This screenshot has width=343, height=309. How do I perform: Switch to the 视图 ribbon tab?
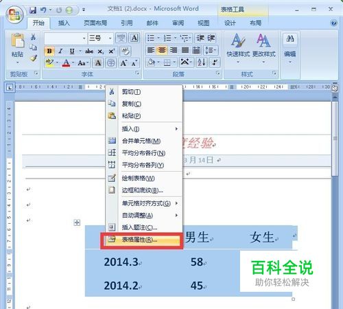click(203, 23)
